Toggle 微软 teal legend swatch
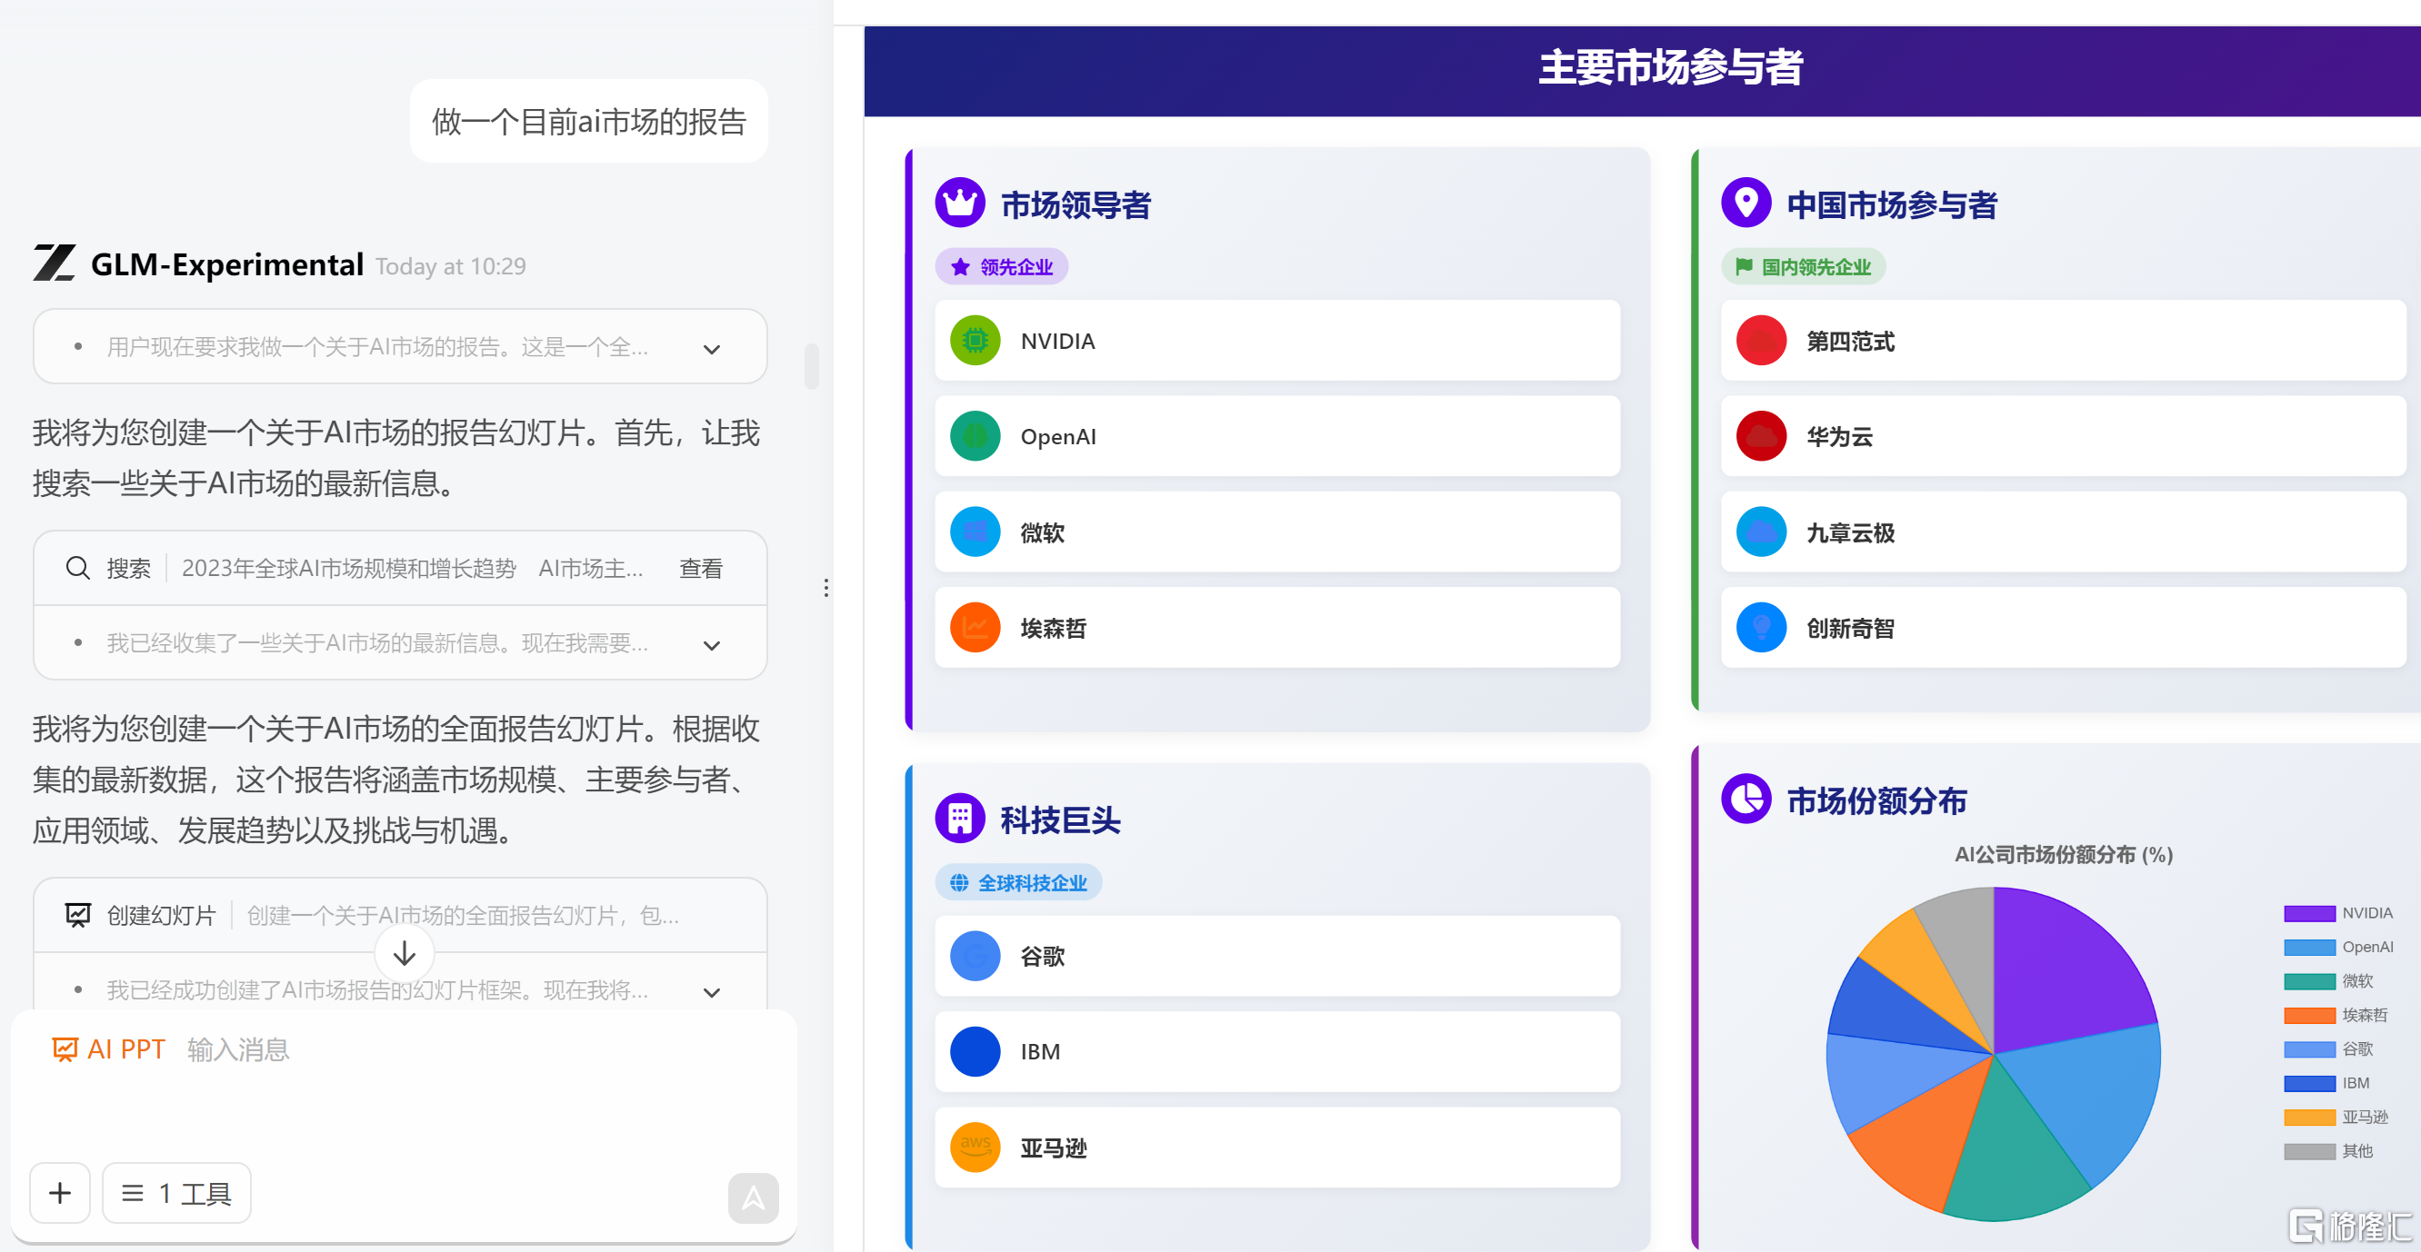Image resolution: width=2421 pixels, height=1252 pixels. [x=2309, y=980]
